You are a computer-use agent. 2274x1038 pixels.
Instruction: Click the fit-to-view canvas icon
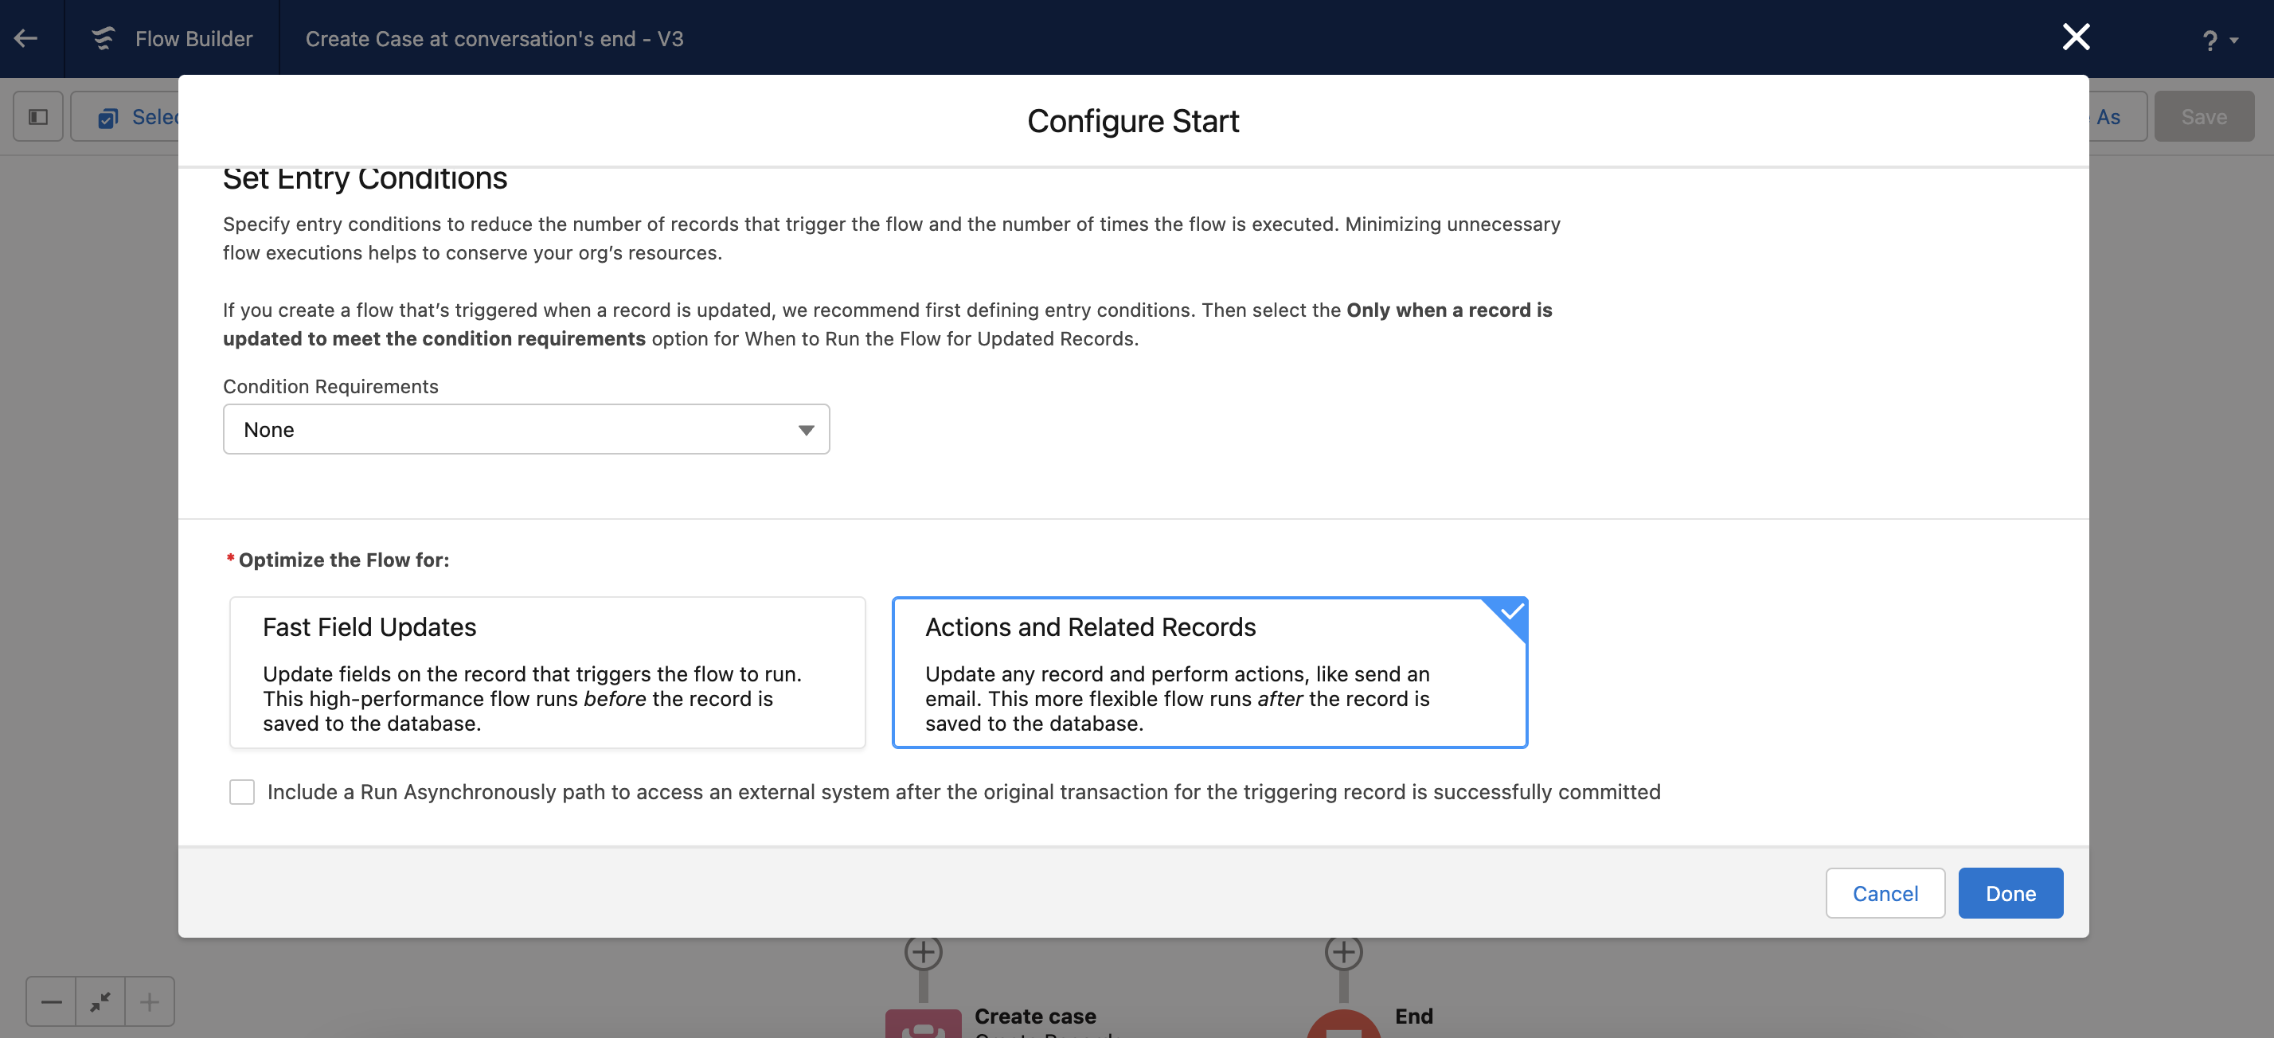click(x=100, y=1002)
